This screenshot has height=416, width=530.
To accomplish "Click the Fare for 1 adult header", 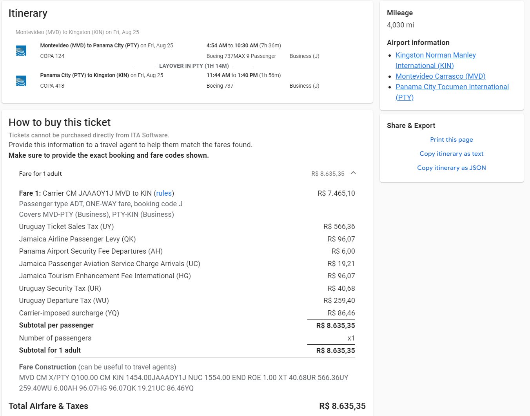I will click(x=40, y=174).
